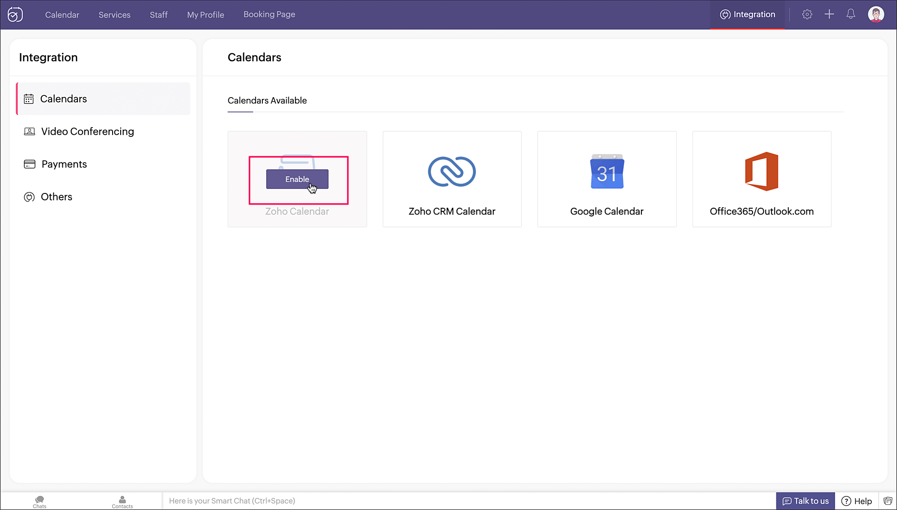Click the icon right of Help

pyautogui.click(x=888, y=501)
